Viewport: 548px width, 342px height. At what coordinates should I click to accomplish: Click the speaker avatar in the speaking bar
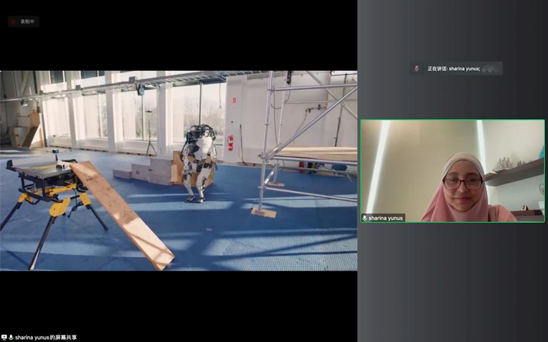click(417, 68)
